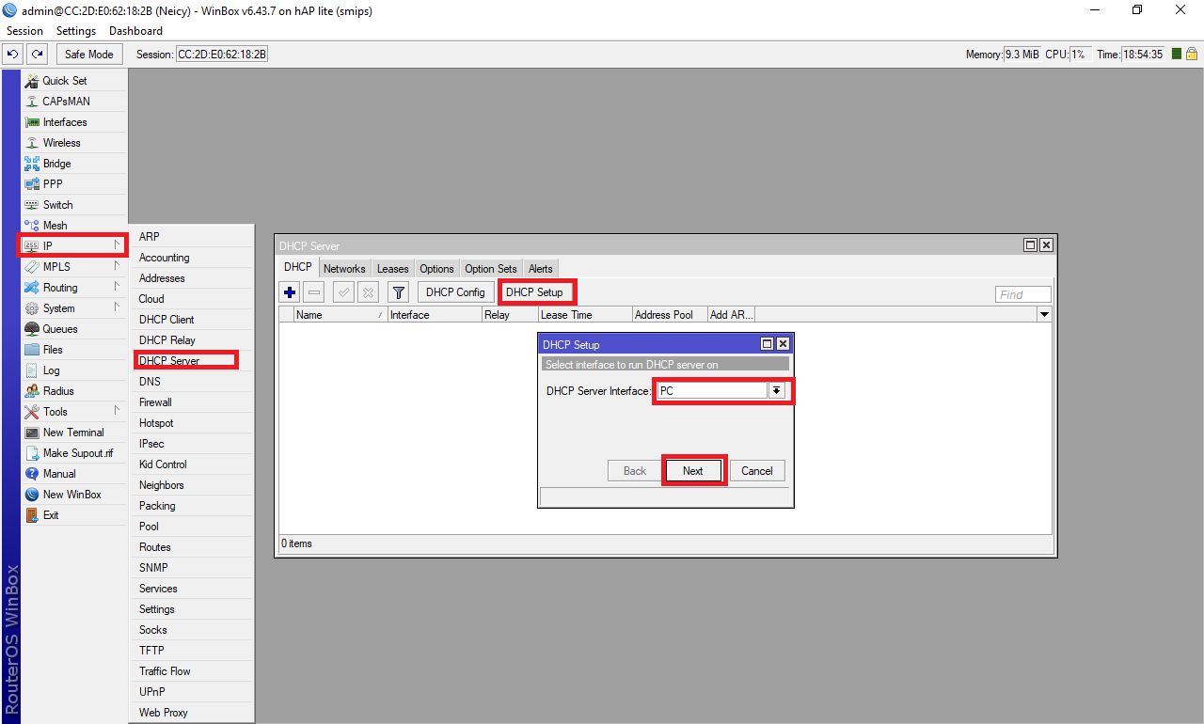This screenshot has height=724, width=1204.
Task: Open Manual from sidebar
Action: pos(74,474)
